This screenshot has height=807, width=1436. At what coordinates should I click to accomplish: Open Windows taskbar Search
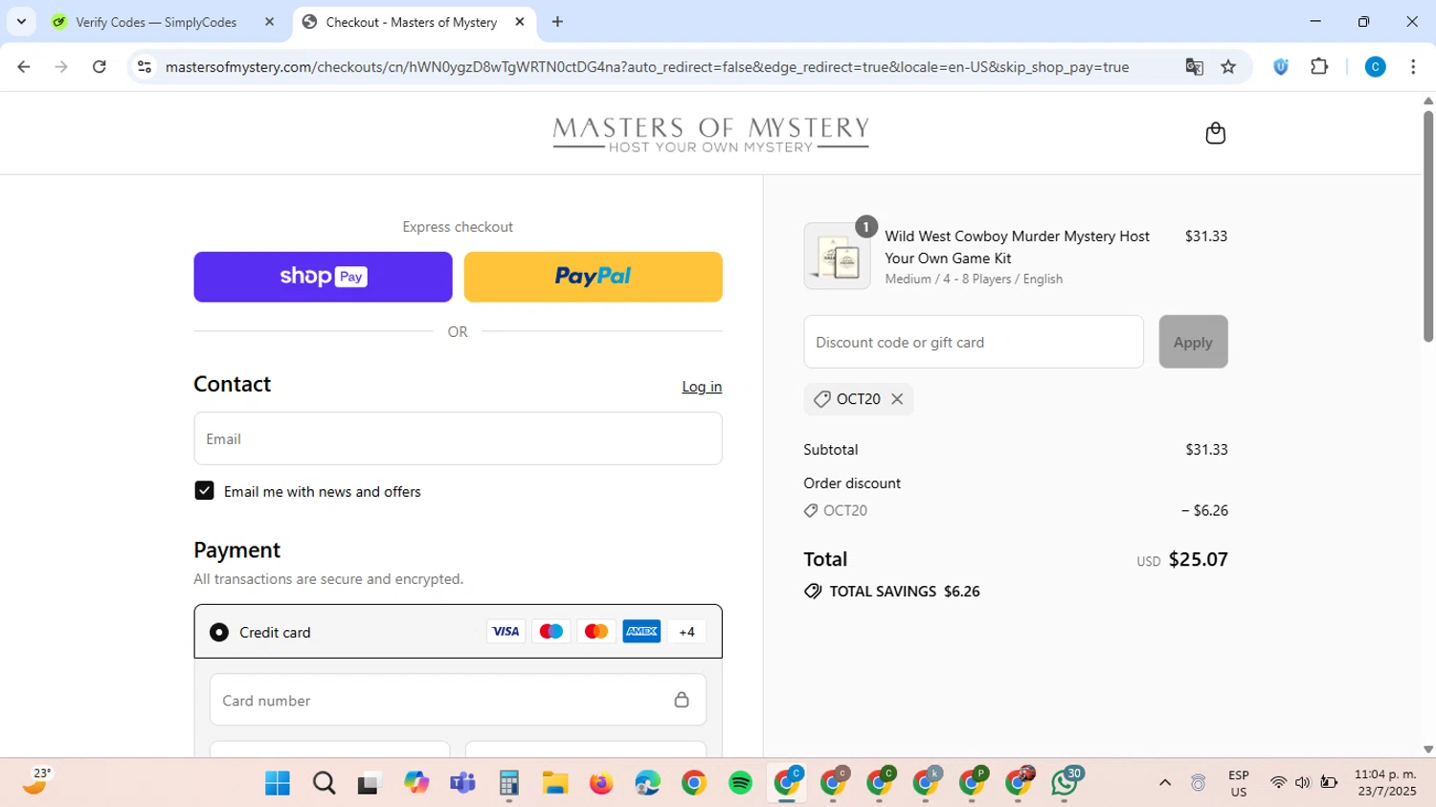tap(325, 783)
